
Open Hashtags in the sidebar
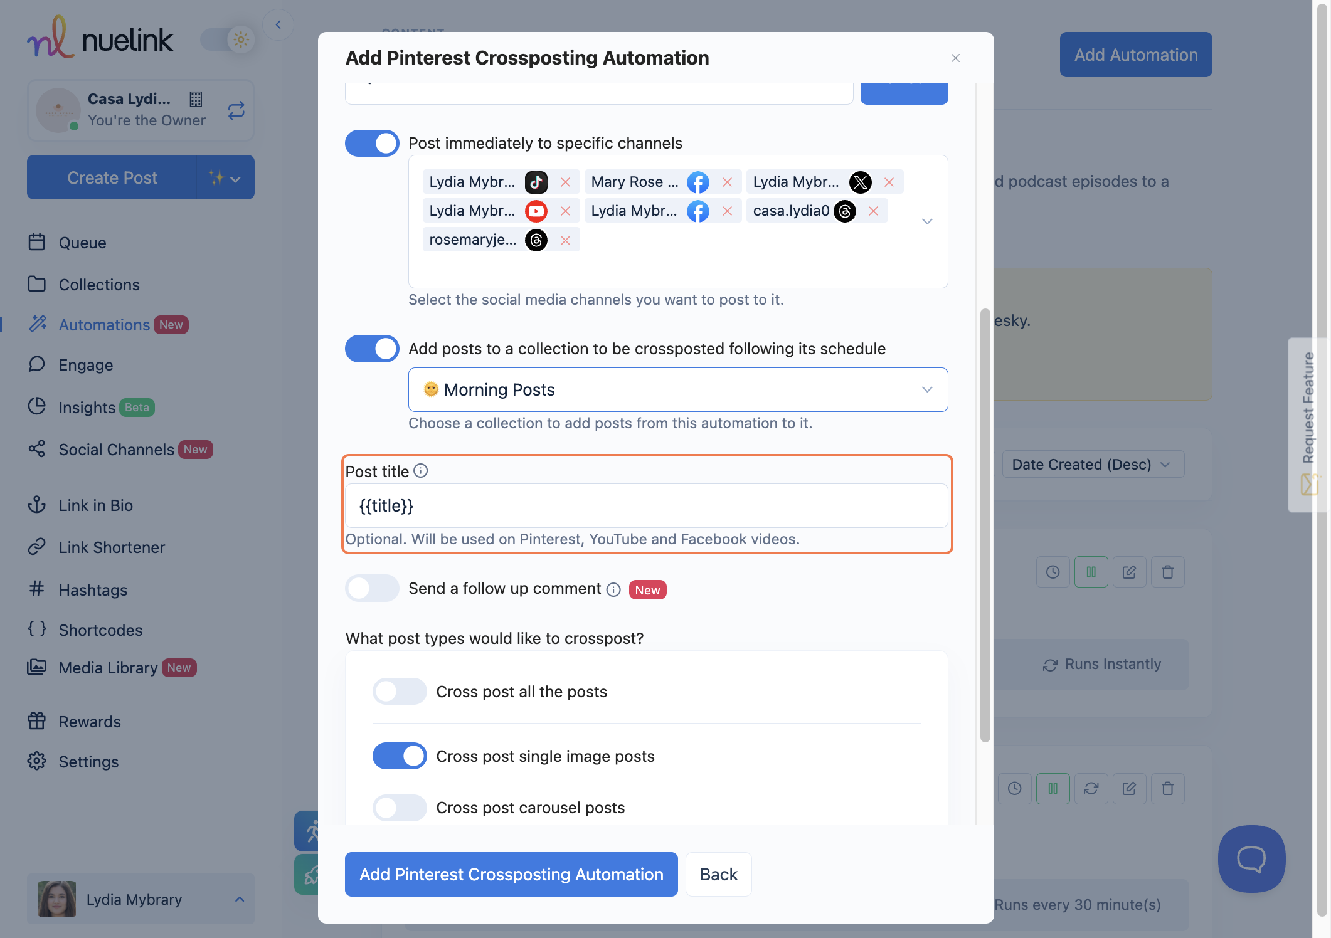[93, 590]
